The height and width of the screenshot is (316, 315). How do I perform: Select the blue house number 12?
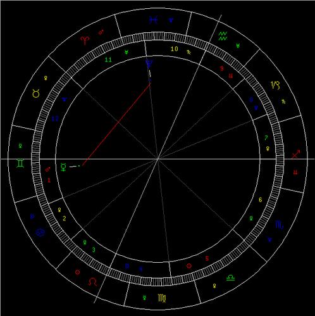coord(55,119)
